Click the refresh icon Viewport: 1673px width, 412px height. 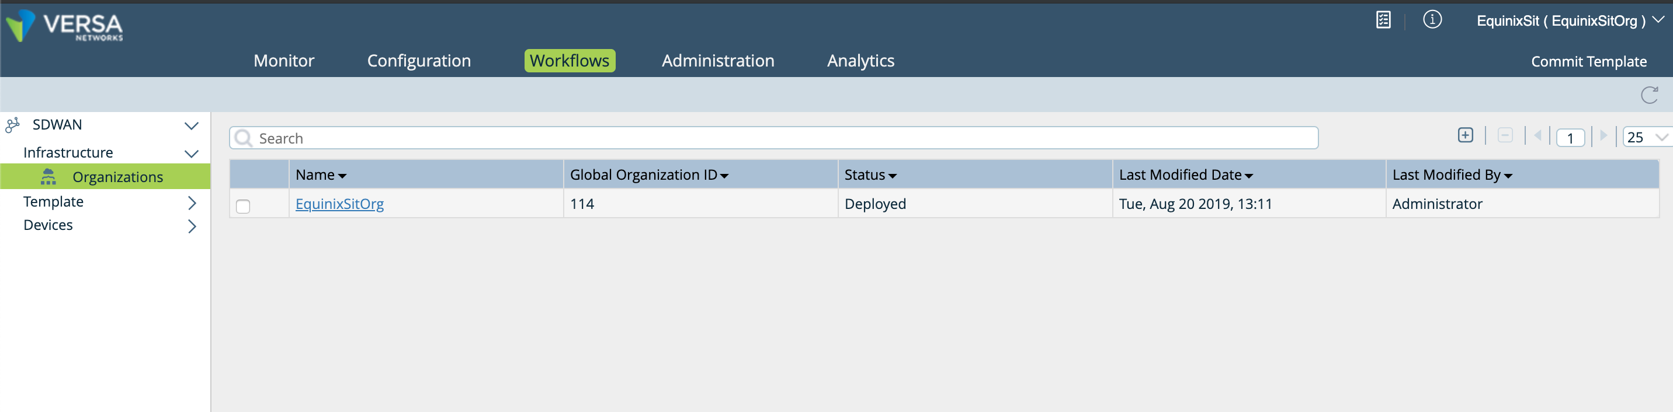[1649, 95]
